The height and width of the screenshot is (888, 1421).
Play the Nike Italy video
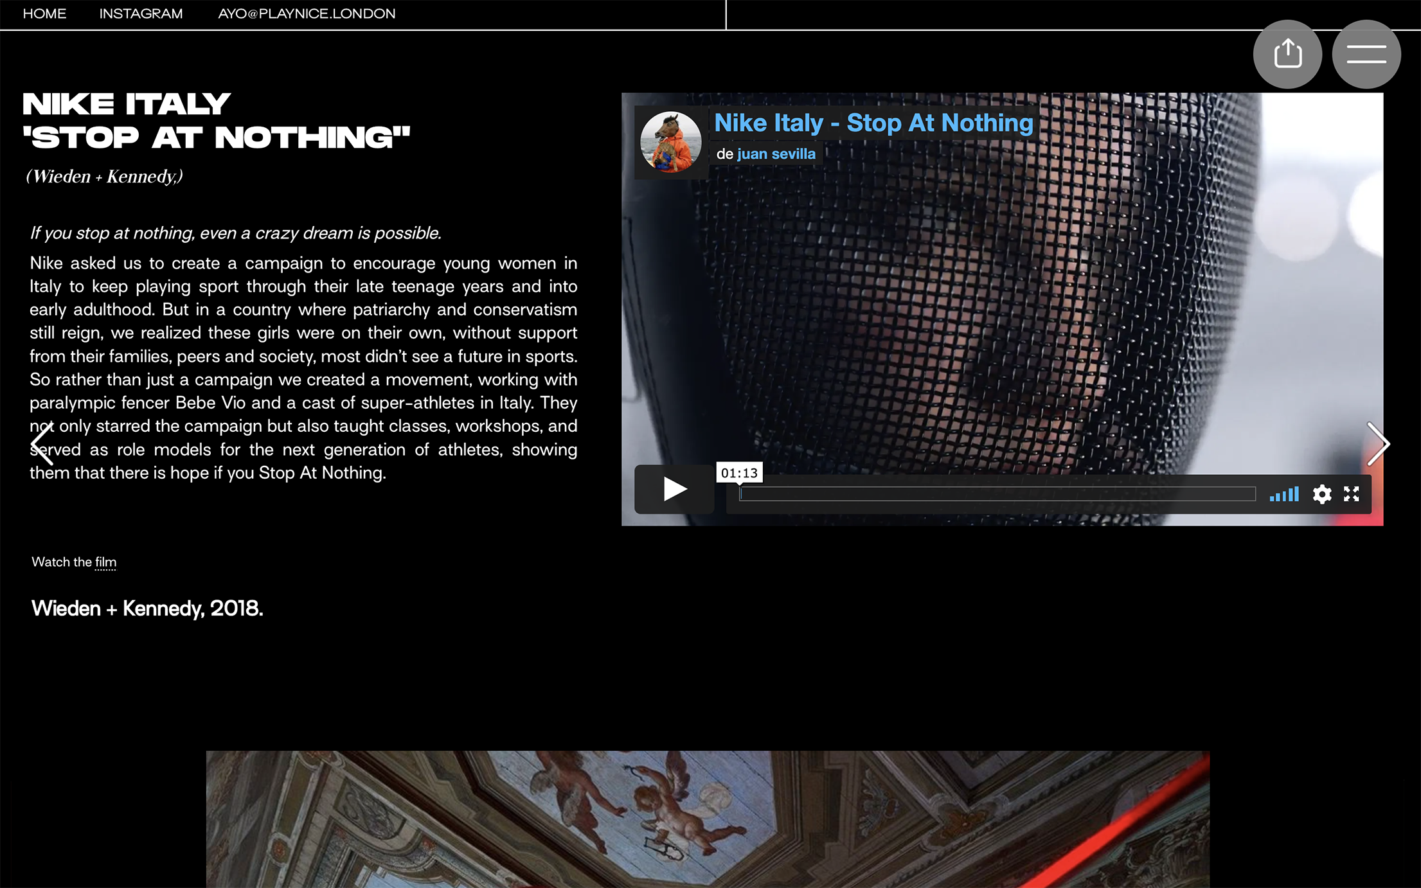674,489
